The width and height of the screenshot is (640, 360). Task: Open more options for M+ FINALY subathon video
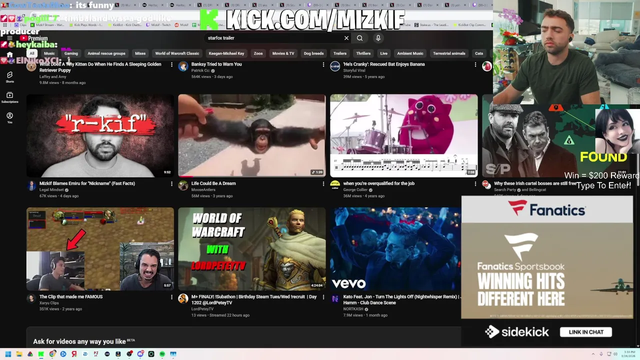click(323, 297)
